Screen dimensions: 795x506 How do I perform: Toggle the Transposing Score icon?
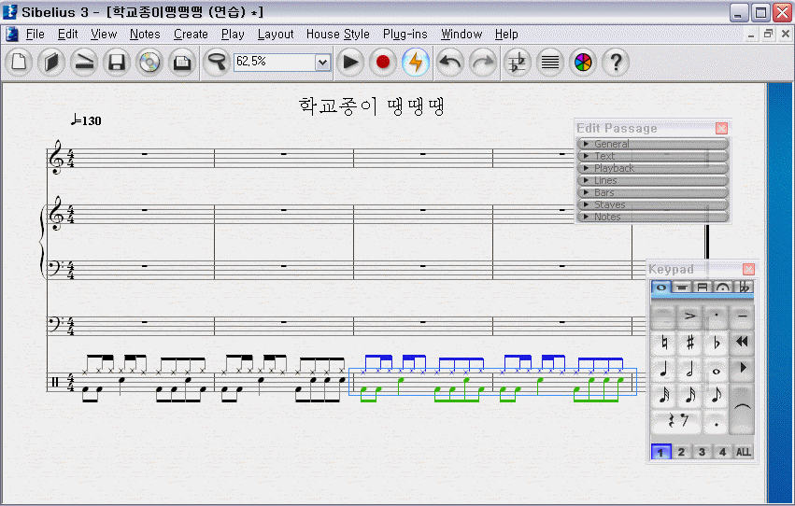[x=518, y=63]
